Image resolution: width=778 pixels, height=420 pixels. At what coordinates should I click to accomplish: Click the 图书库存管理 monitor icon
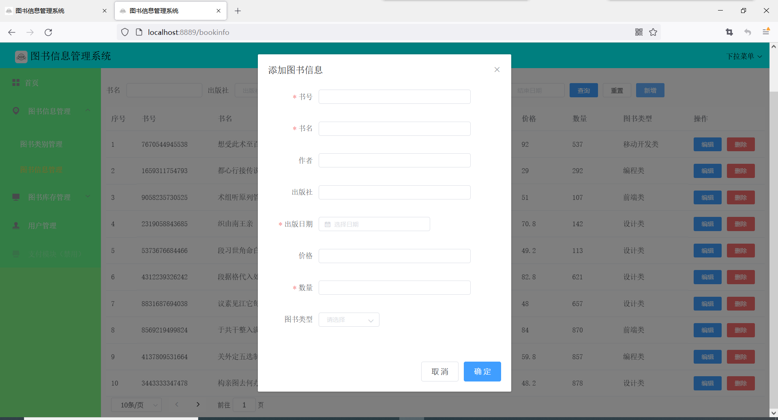click(16, 197)
